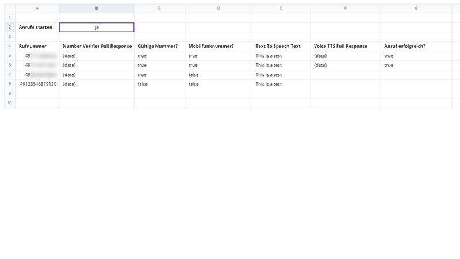Screen dimensions: 460x259
Task: Select 'Number Verifier Full Response' header cell
Action: tap(97, 46)
